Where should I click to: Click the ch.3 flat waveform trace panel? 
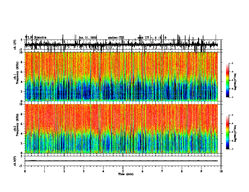tap(123, 161)
